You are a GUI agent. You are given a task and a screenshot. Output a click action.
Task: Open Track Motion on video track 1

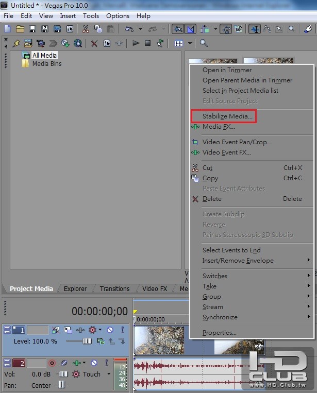pos(68,330)
